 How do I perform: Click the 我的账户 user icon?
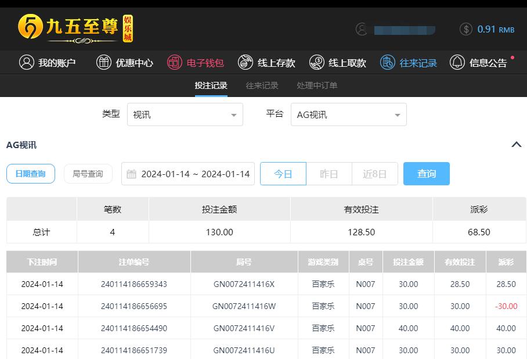[26, 62]
